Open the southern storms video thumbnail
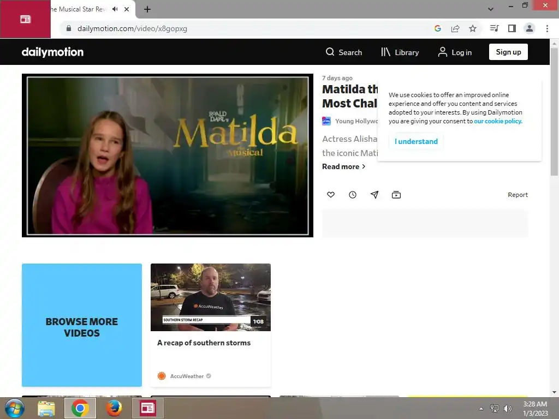This screenshot has width=559, height=419. click(211, 297)
